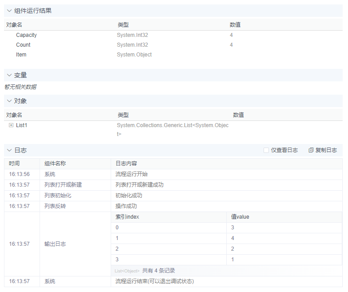The image size is (348, 292).
Task: Select the 列表打开或新建成功 log message
Action: point(140,185)
